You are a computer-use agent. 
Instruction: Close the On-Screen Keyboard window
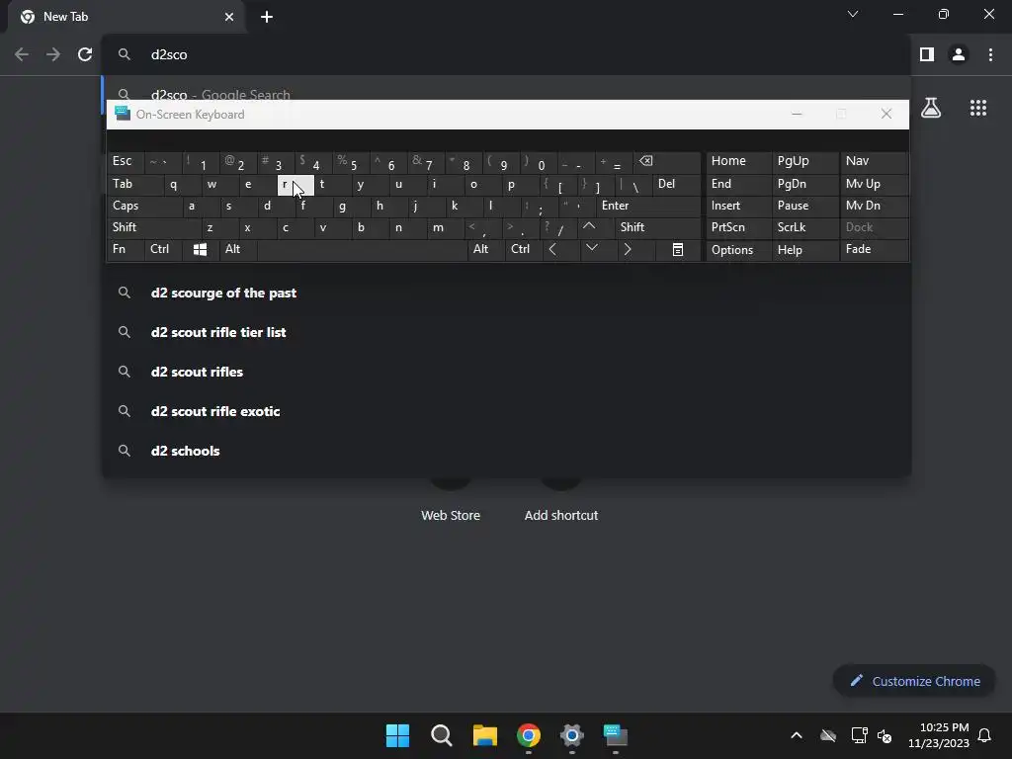pyautogui.click(x=886, y=115)
